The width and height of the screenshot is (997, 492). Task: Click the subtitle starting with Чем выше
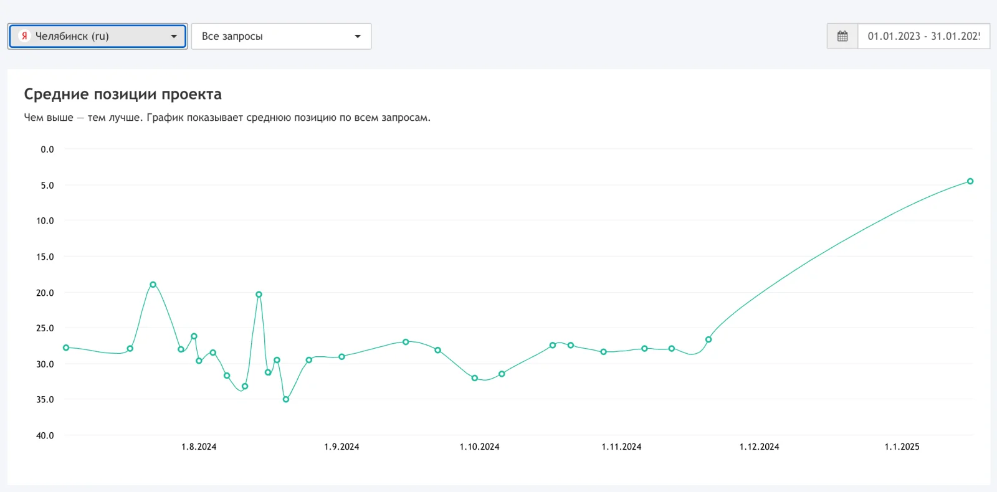pyautogui.click(x=227, y=118)
